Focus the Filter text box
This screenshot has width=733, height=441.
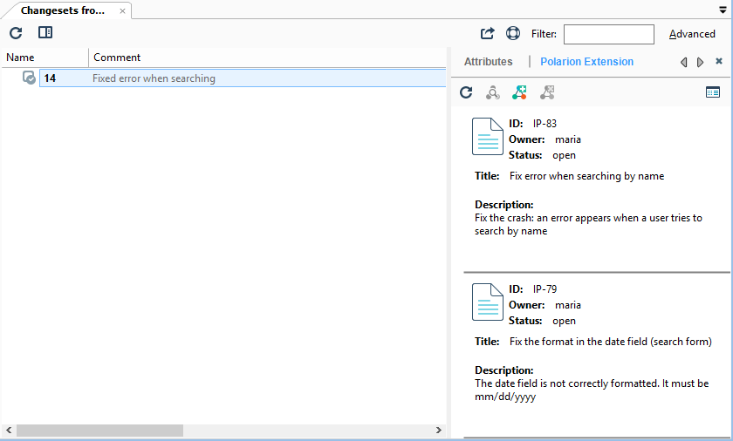pos(609,34)
